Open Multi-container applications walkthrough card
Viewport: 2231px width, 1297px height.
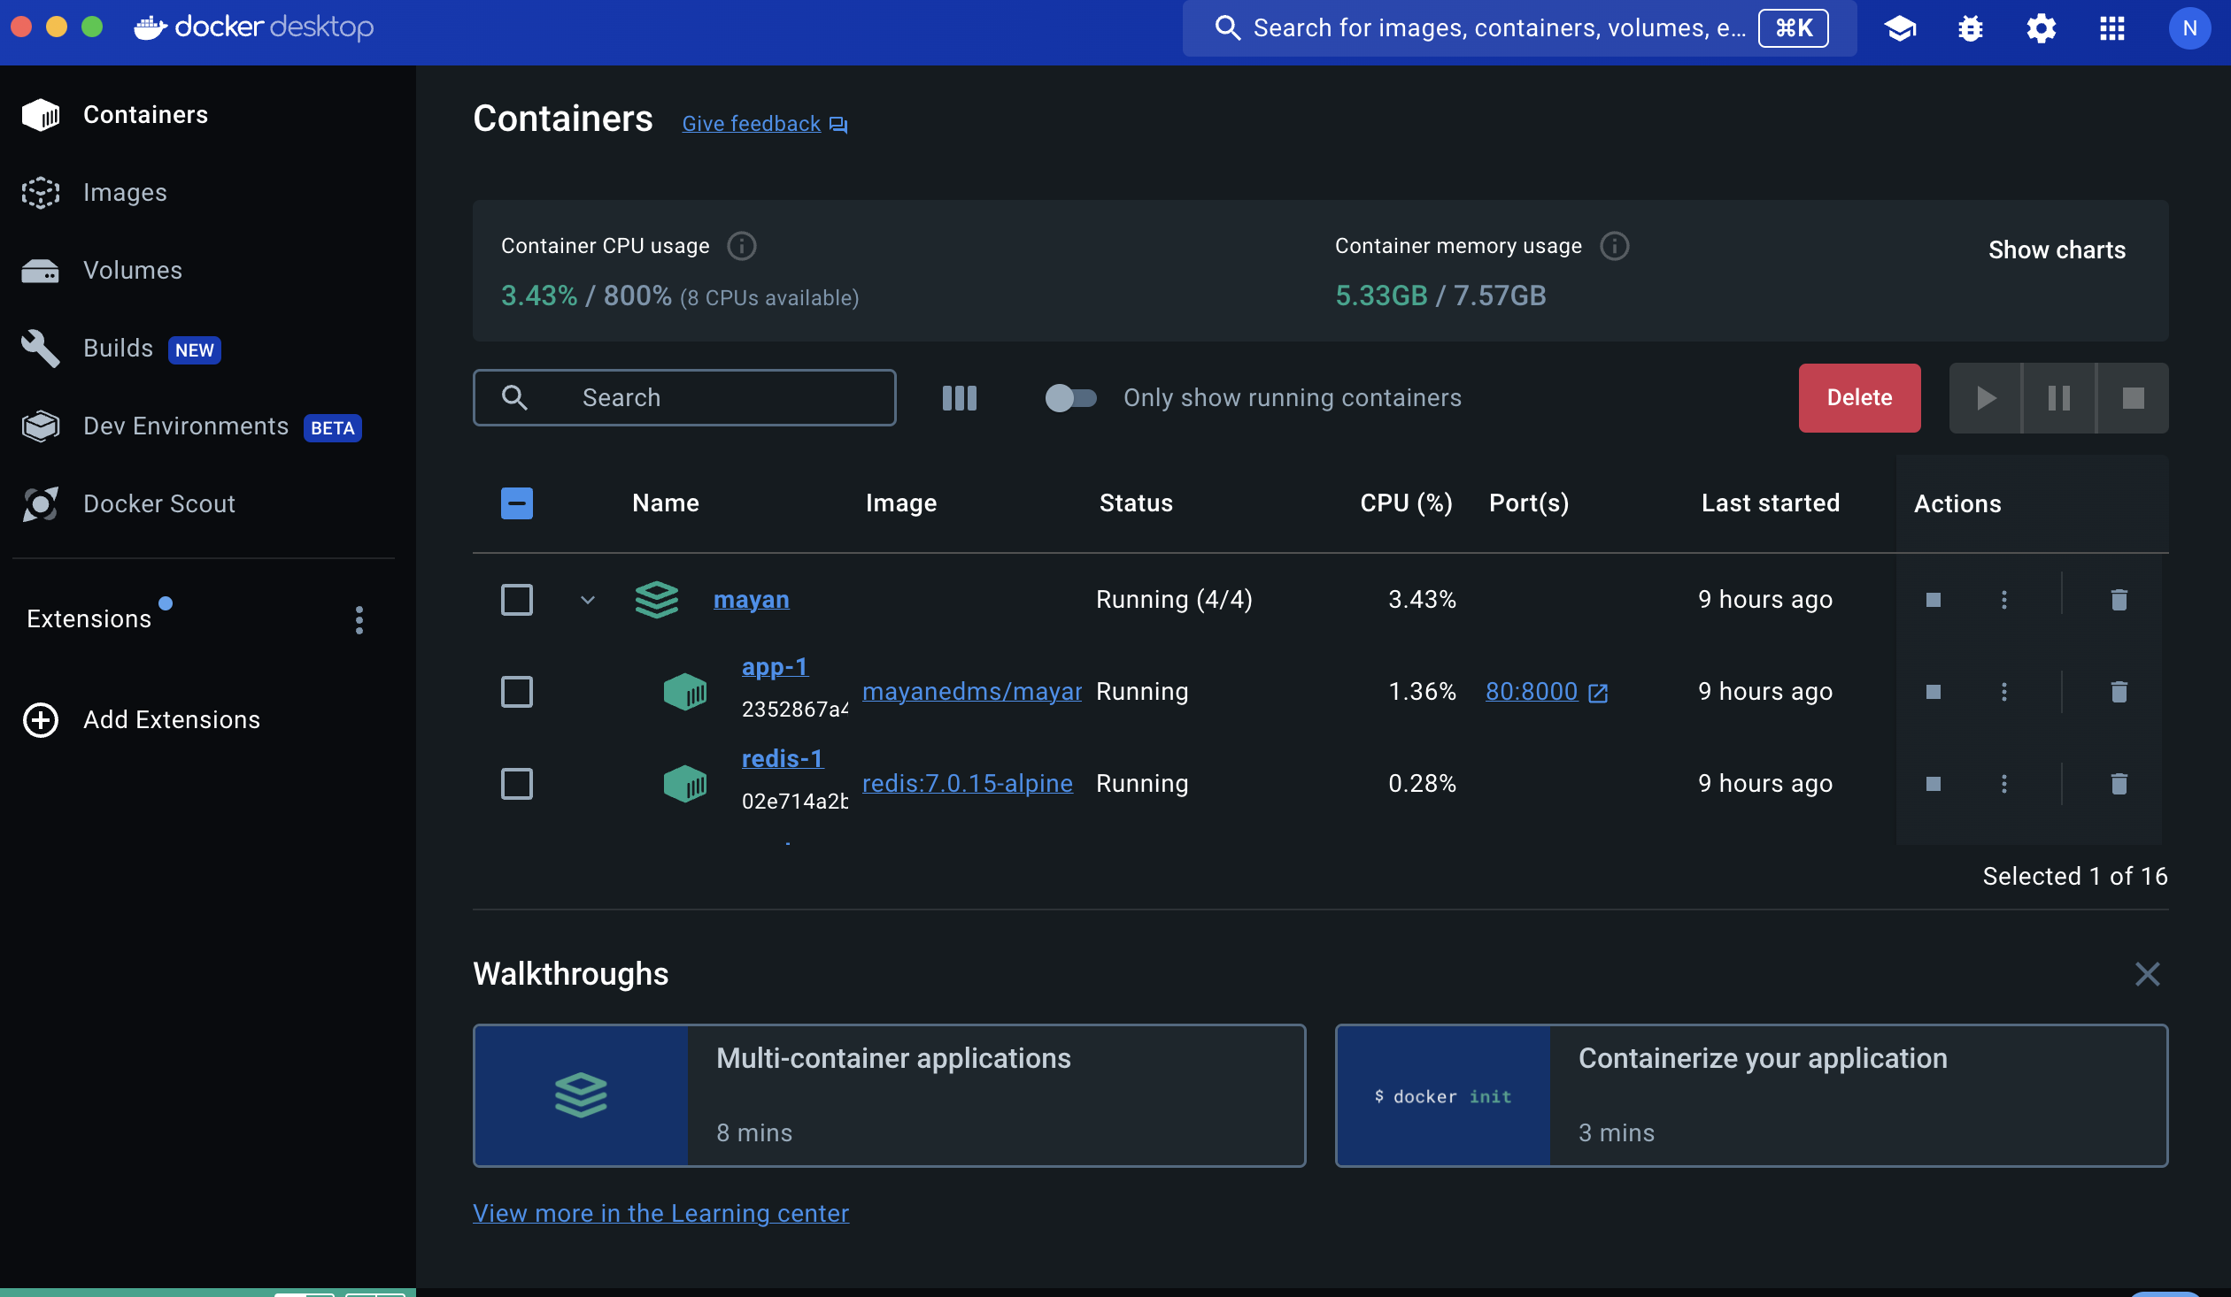(x=889, y=1096)
